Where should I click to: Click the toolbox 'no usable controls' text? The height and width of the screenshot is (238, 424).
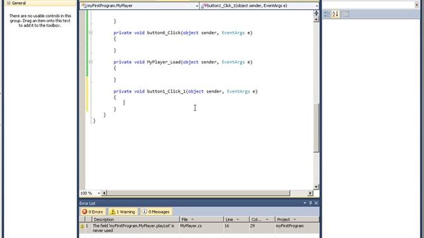pos(40,20)
